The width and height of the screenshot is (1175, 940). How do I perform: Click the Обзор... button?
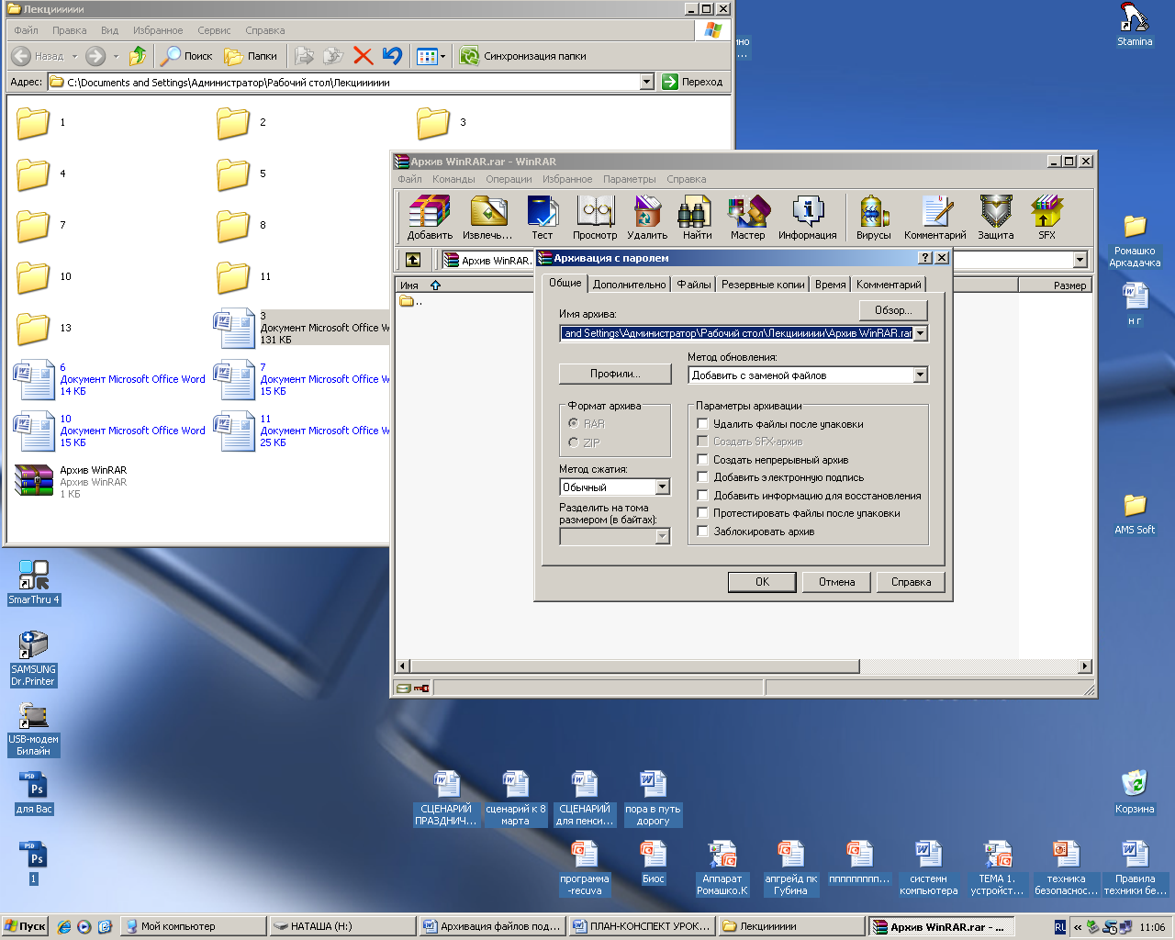[x=893, y=310]
